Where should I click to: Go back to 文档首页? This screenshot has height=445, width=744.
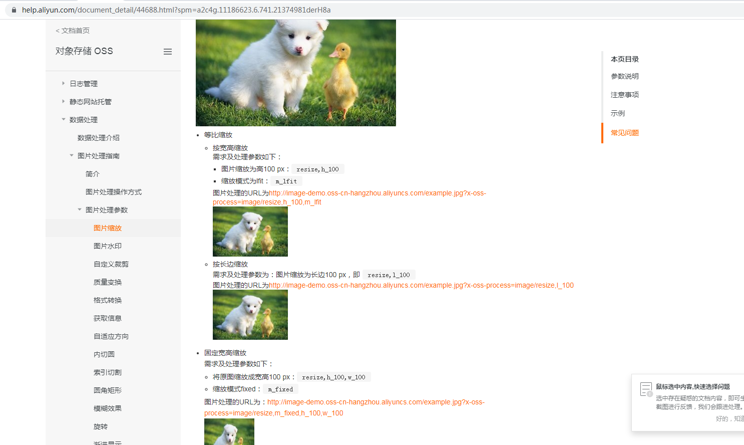tap(73, 31)
